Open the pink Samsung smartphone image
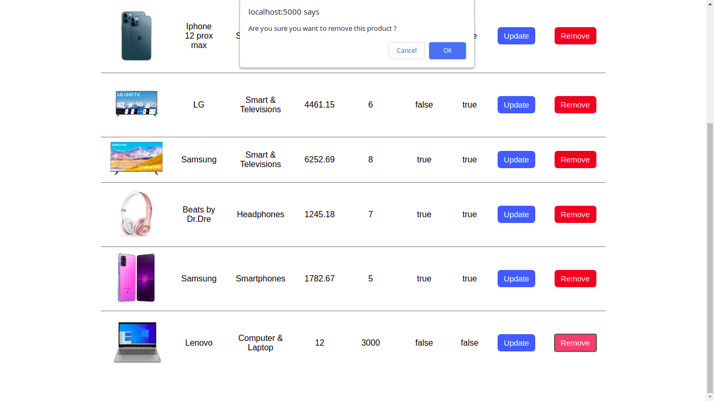Screen dimensions: 714x401 click(x=136, y=278)
